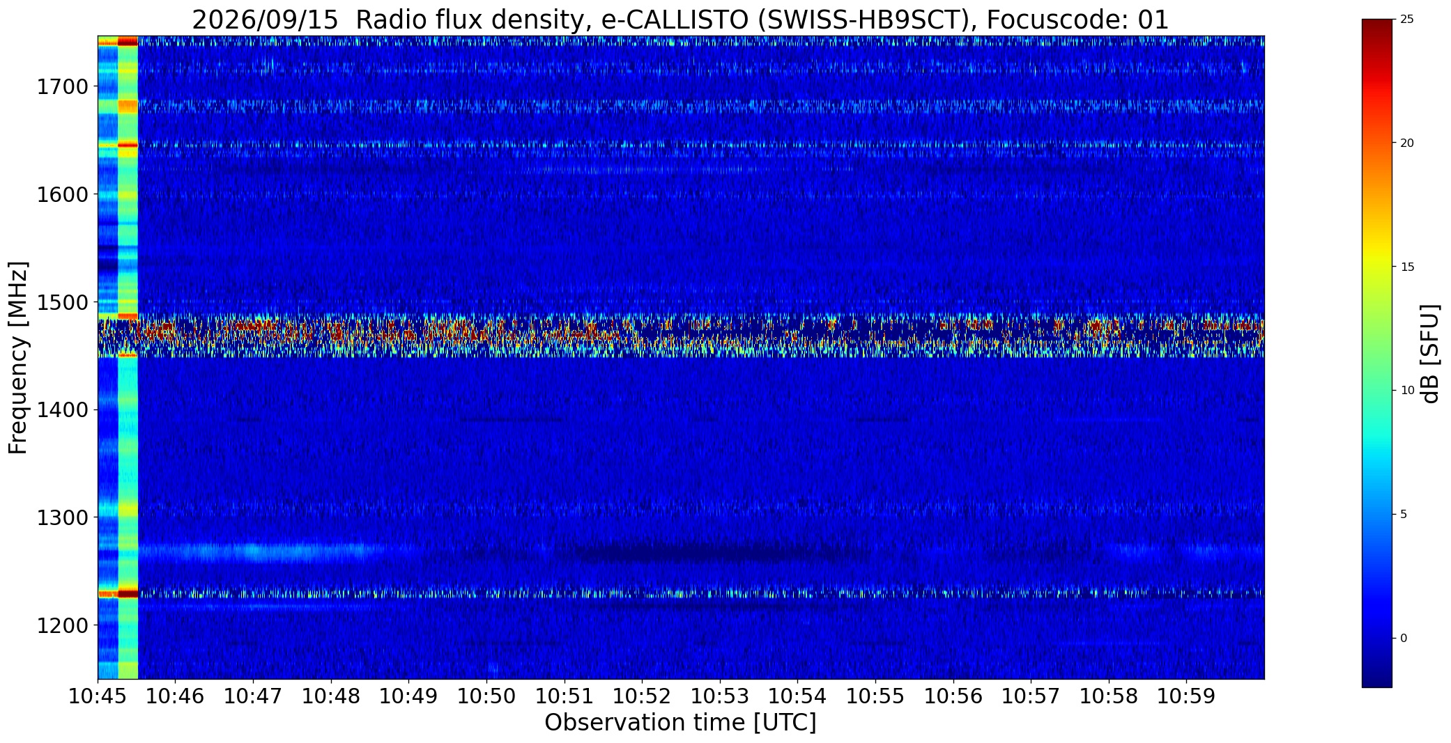Click the dark blue bottom of colorbar
Viewport: 1451px width, 743px height.
tap(1377, 677)
